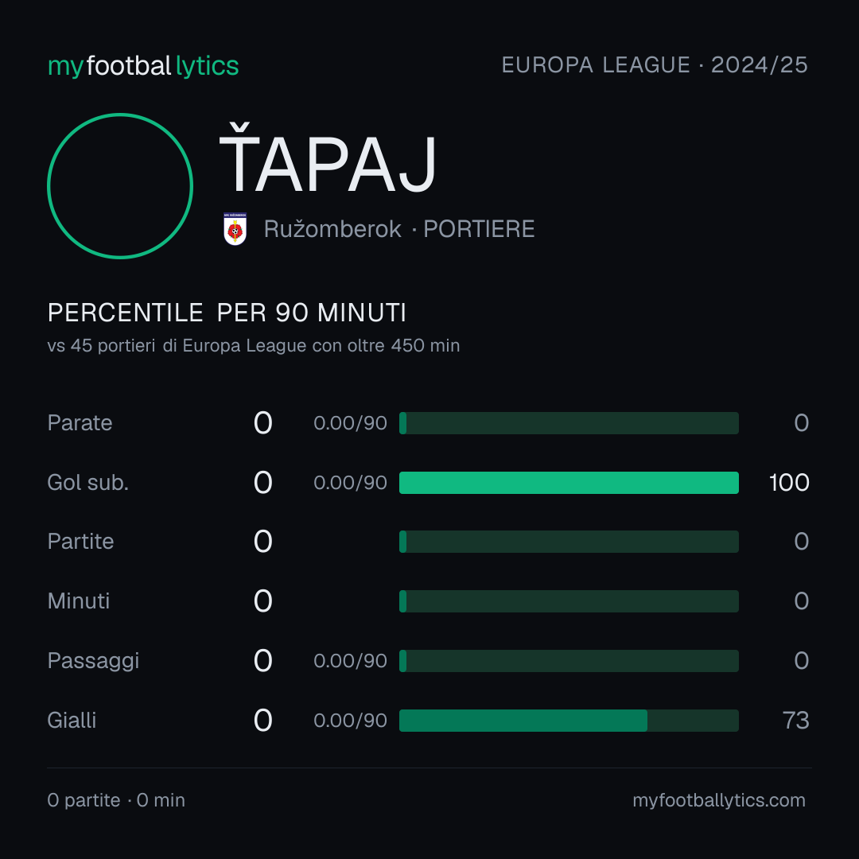
Task: Select the Percentile per 90 minuti heading
Action: [227, 313]
